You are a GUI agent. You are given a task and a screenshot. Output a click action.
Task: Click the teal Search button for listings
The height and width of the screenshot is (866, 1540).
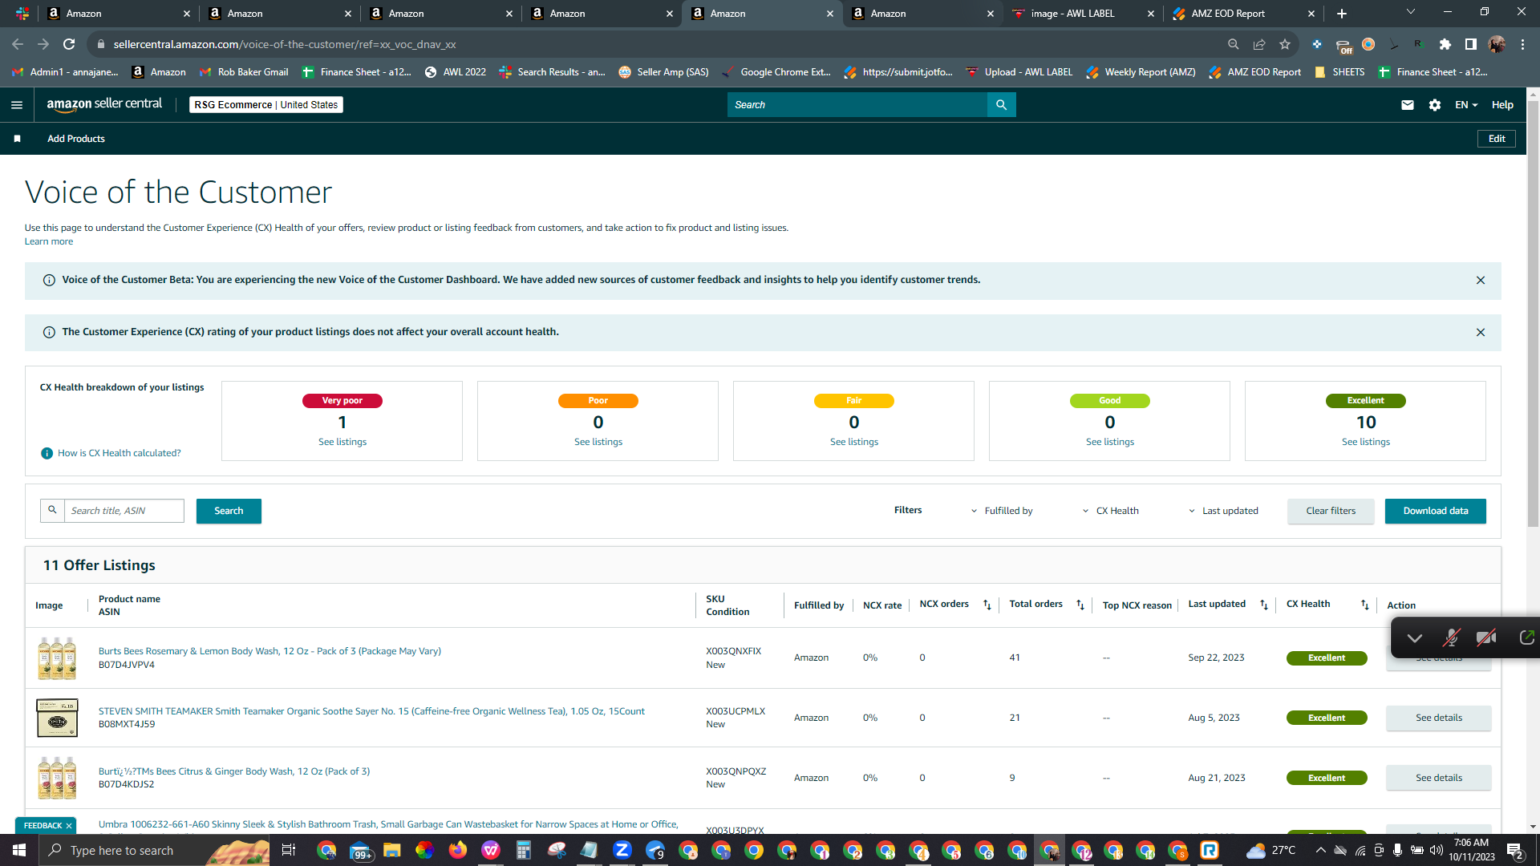coord(229,511)
